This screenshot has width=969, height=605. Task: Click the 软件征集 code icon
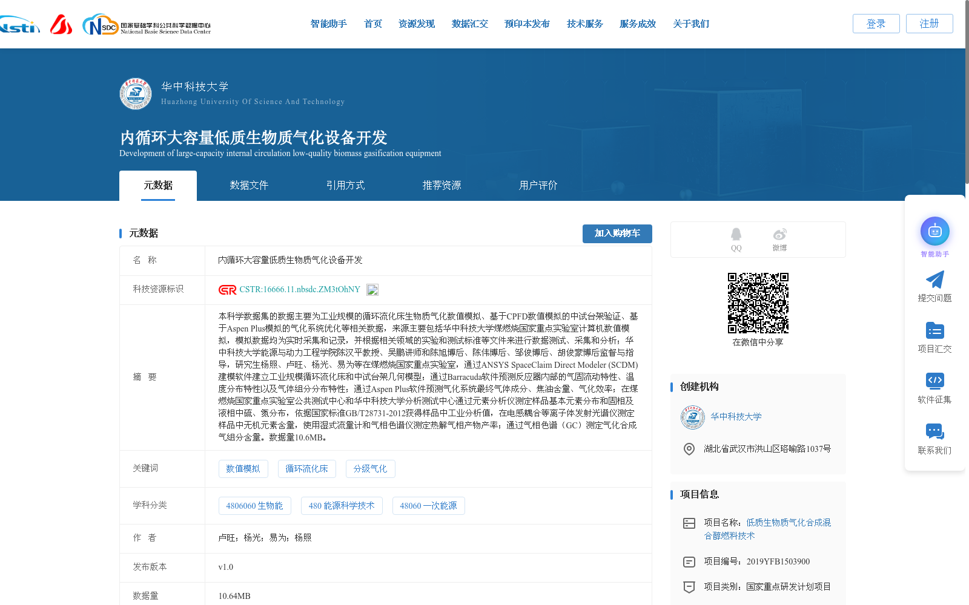(x=934, y=380)
